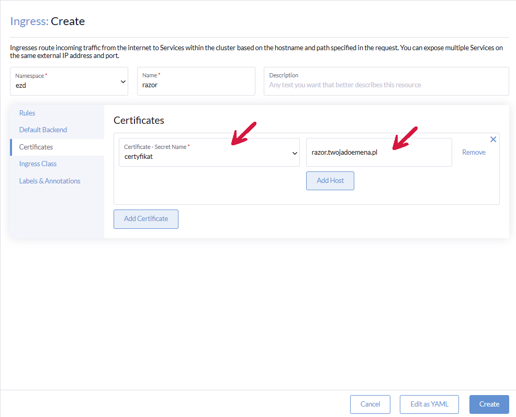The height and width of the screenshot is (417, 516).
Task: Click the Namespace dropdown chevron arrow
Action: [123, 82]
